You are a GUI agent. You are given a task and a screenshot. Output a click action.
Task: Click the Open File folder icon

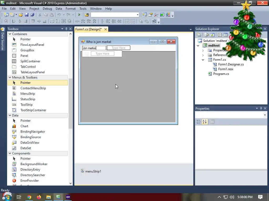tap(21, 15)
